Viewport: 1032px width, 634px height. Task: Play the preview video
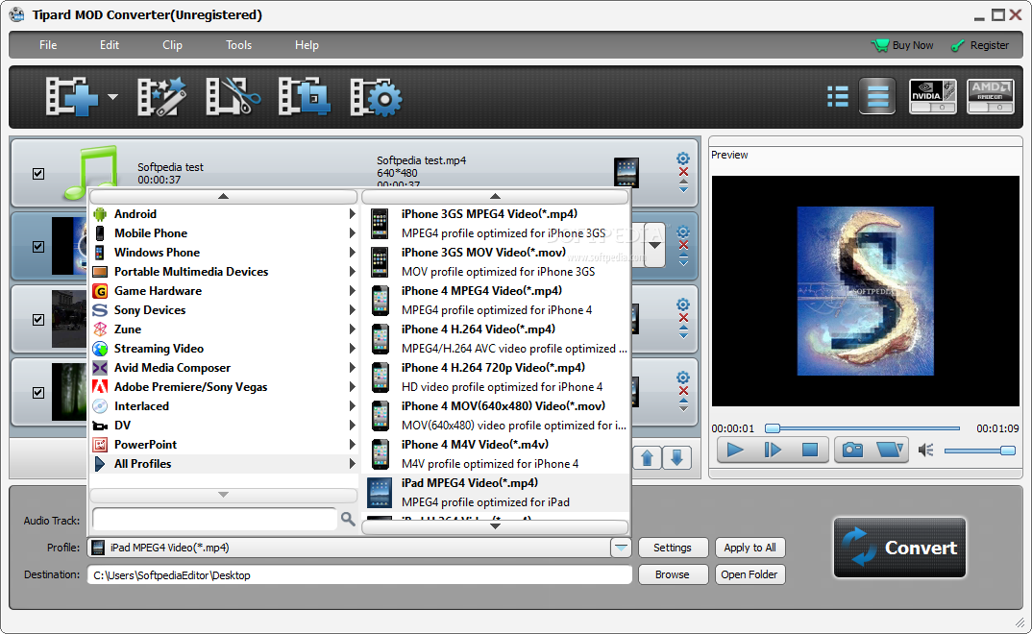point(735,450)
